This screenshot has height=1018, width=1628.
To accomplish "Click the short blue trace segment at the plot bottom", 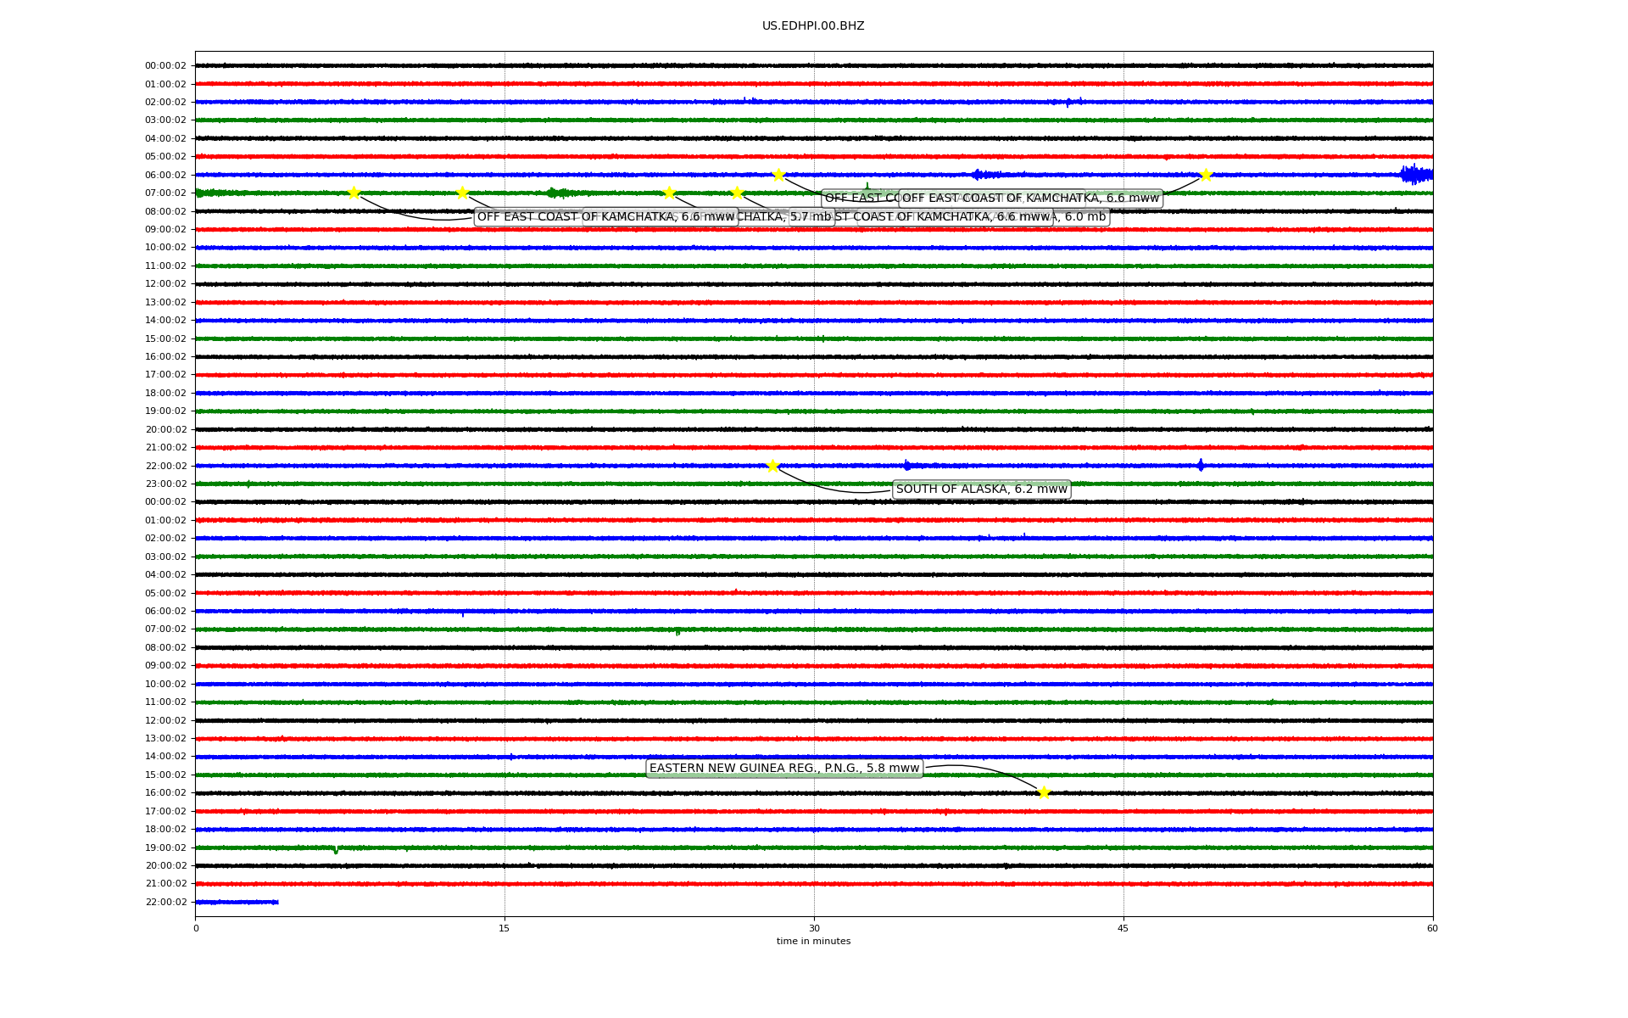I will tap(237, 902).
